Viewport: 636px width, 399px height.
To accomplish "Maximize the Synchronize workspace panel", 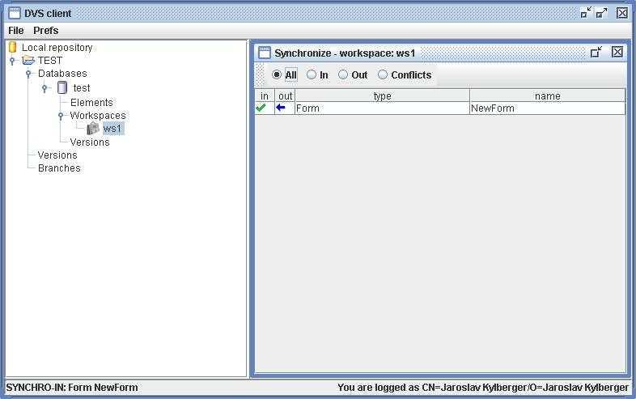I will pos(596,52).
